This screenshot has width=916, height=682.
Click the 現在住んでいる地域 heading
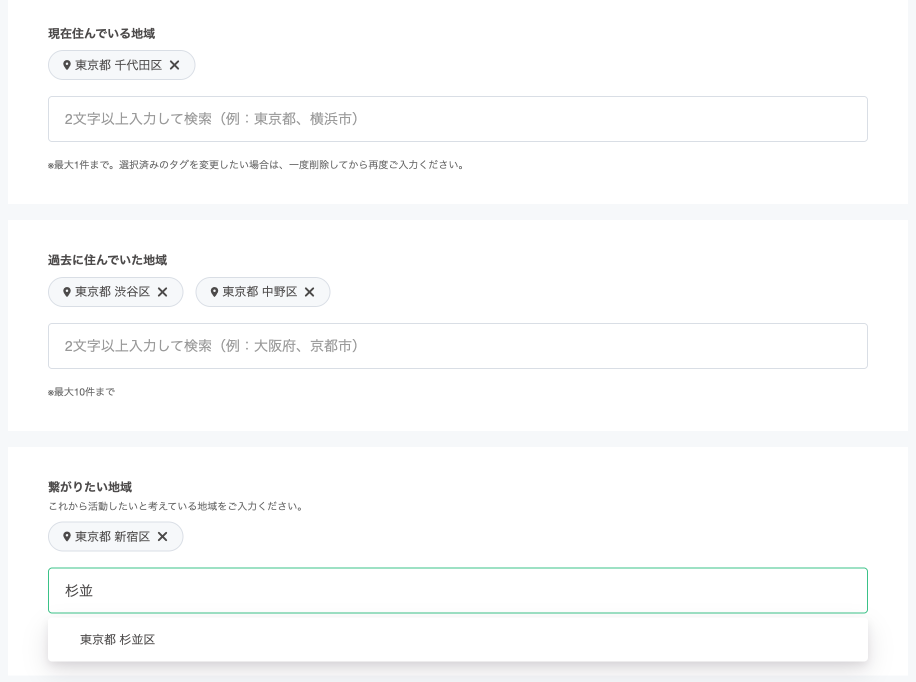[x=101, y=33]
